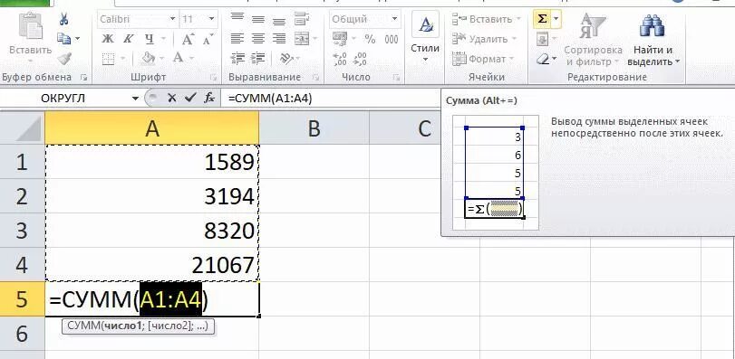The image size is (735, 359).
Task: Click the select-all corner triangle
Action: tap(28, 128)
